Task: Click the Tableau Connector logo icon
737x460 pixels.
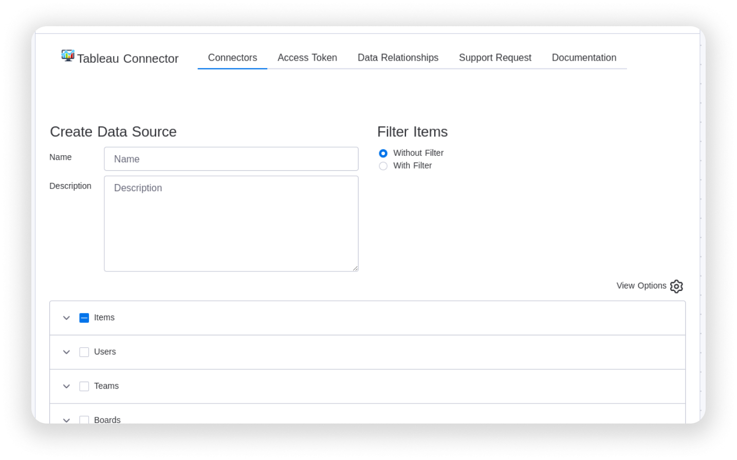Action: pos(67,56)
